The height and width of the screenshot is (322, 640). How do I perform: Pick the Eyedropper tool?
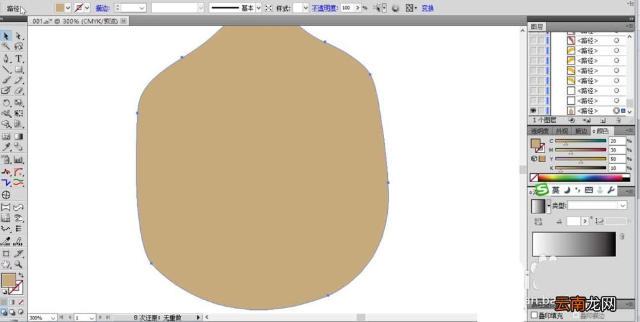(6, 147)
